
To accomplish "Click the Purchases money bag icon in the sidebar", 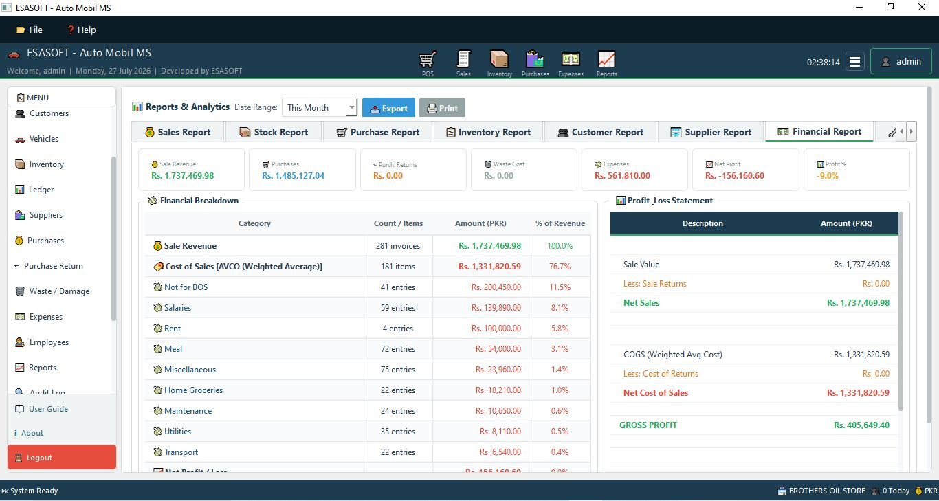I will coord(19,241).
